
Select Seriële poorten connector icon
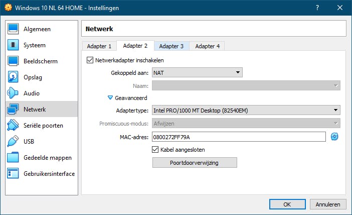coord(14,126)
